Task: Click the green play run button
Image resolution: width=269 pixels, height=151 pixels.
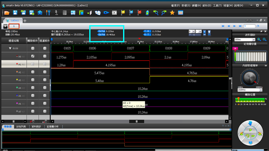Action: (x=251, y=130)
